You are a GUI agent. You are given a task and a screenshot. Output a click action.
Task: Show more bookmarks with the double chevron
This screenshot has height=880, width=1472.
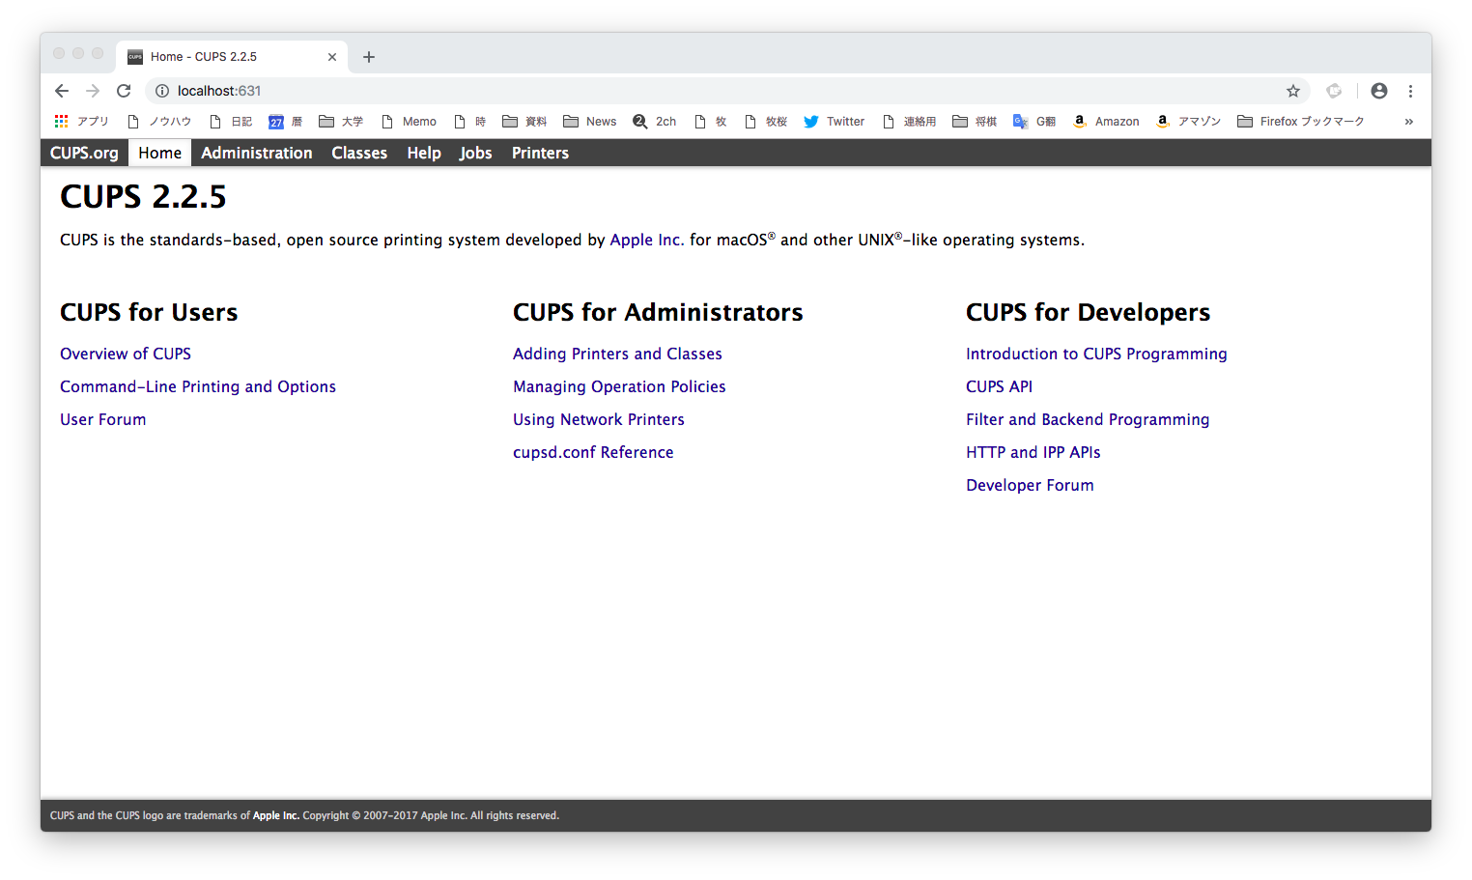coord(1409,122)
